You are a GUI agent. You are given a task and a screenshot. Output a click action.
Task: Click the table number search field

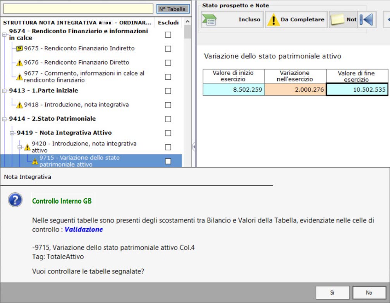click(x=78, y=9)
